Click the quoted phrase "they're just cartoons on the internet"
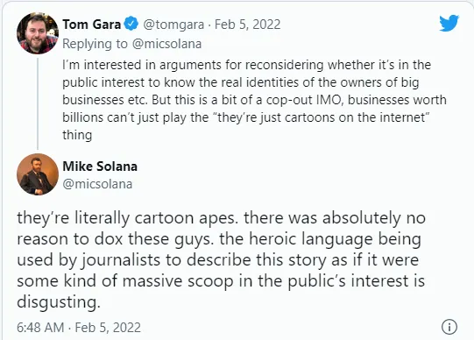The image size is (474, 340). point(322,117)
